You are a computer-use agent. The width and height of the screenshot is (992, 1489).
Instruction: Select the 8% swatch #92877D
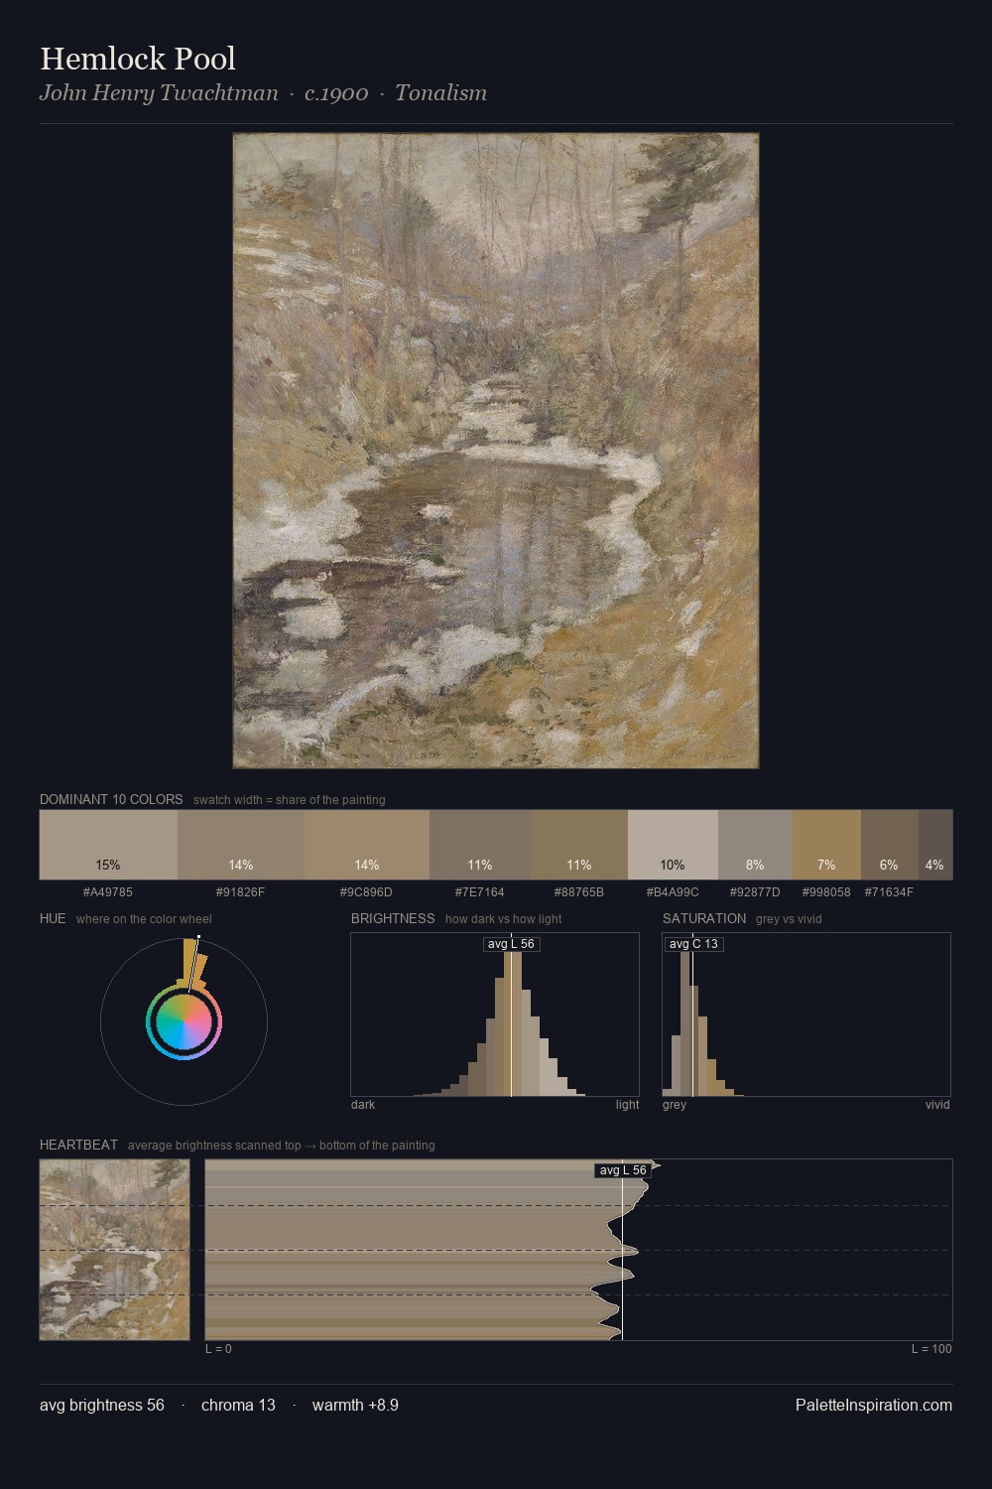(755, 845)
